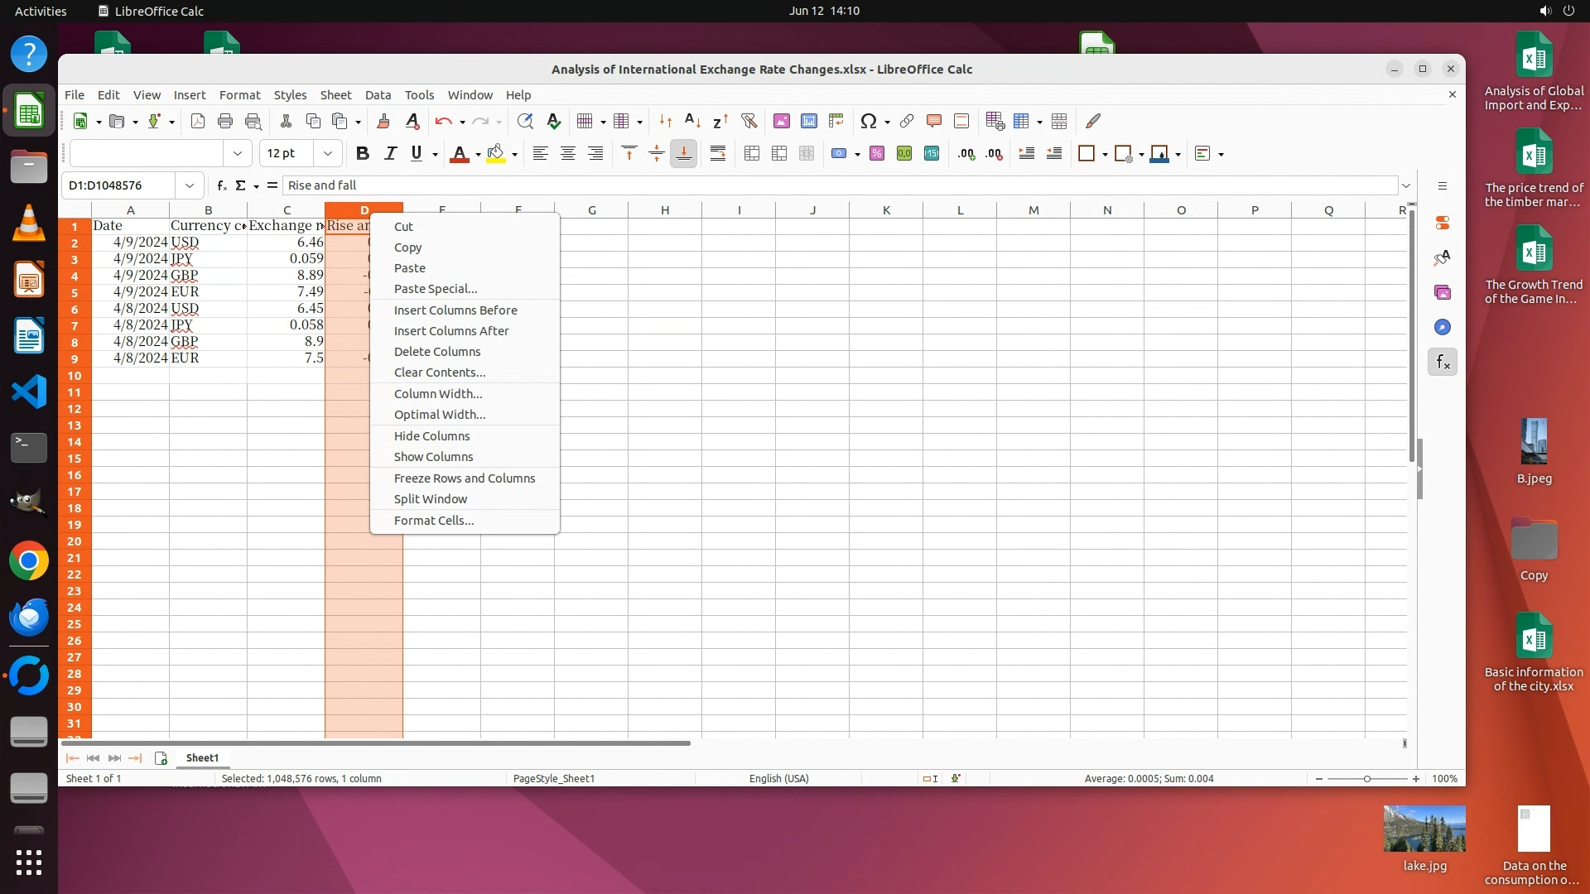Toggle Italic text formatting
This screenshot has width=1590, height=894.
pos(390,153)
